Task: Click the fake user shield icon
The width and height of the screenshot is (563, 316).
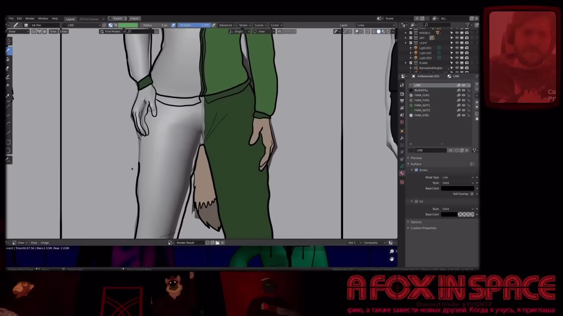Action: (456, 150)
